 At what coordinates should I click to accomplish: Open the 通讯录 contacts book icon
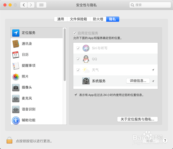(x=16, y=44)
